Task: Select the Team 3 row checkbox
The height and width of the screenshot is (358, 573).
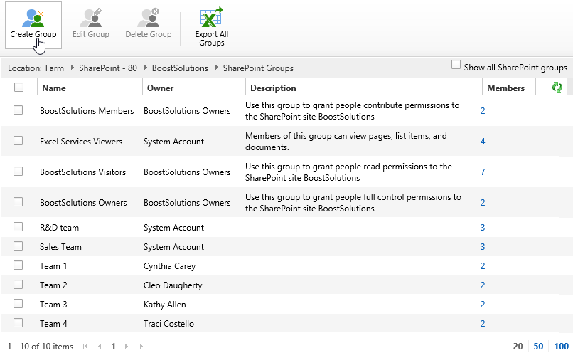Action: tap(18, 304)
